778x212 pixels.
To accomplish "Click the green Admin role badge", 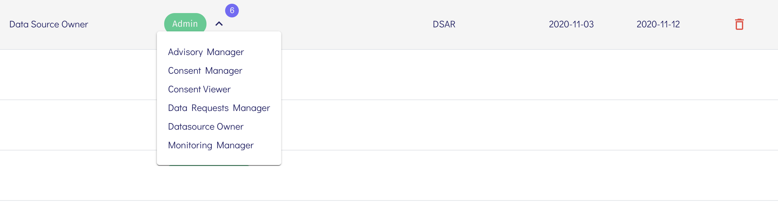I will click(185, 24).
